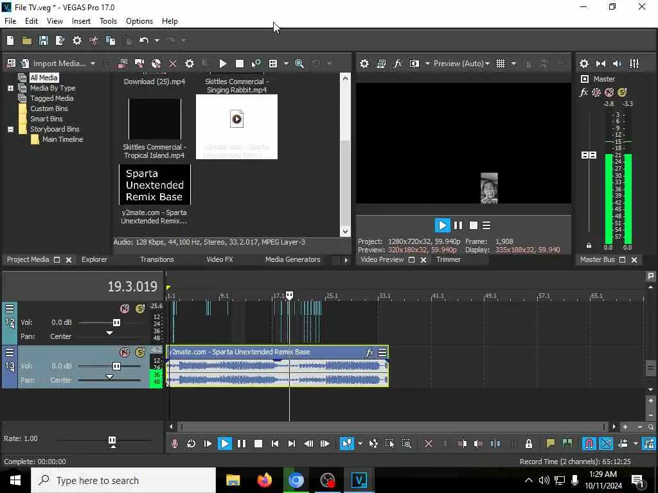Click the Cut scissors icon in the main toolbar
The height and width of the screenshot is (493, 658).
(x=94, y=40)
